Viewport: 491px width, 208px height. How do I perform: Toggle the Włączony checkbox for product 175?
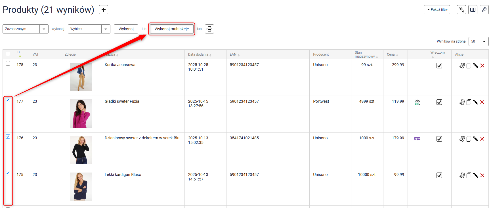[x=439, y=175]
